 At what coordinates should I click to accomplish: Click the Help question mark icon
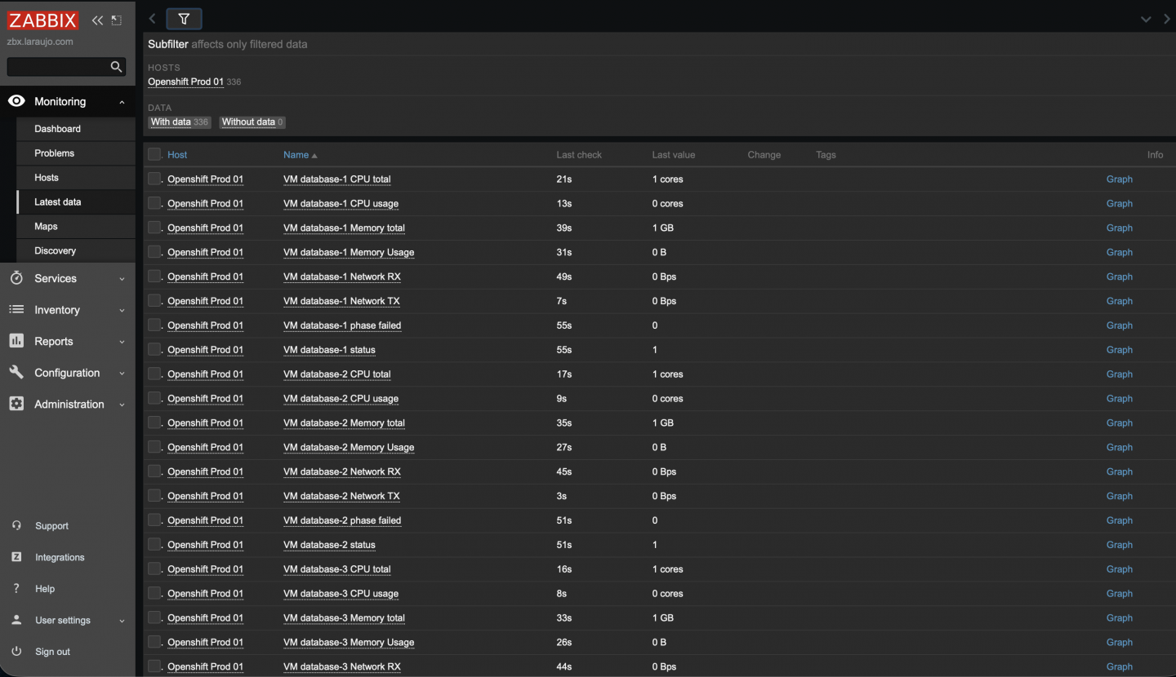pos(16,588)
